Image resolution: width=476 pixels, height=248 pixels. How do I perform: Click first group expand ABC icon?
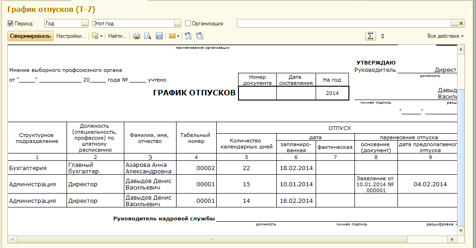[189, 36]
